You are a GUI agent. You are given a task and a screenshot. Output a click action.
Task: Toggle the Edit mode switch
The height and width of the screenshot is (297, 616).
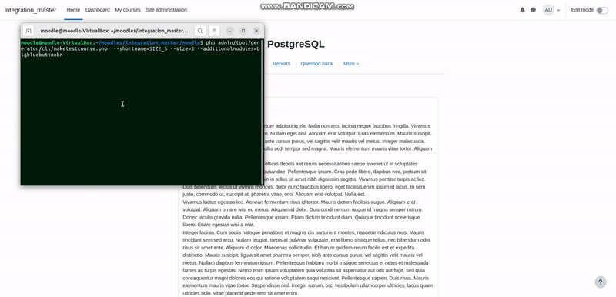(x=602, y=10)
